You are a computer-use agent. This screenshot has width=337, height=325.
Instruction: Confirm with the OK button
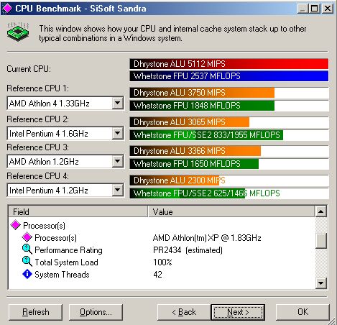(303, 312)
